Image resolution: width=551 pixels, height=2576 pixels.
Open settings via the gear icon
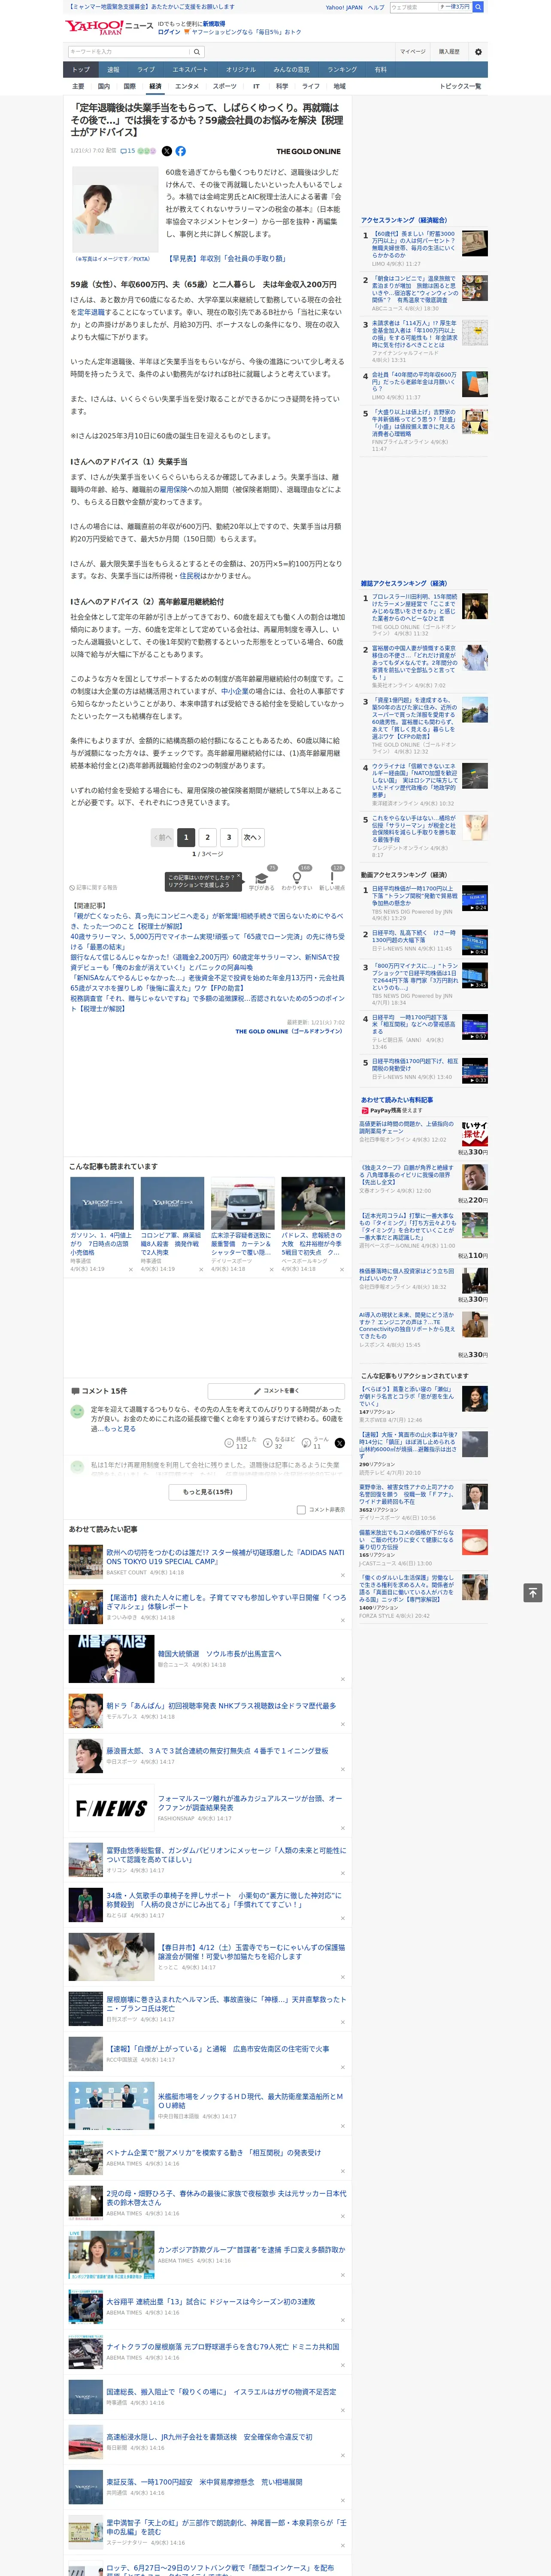(x=478, y=52)
